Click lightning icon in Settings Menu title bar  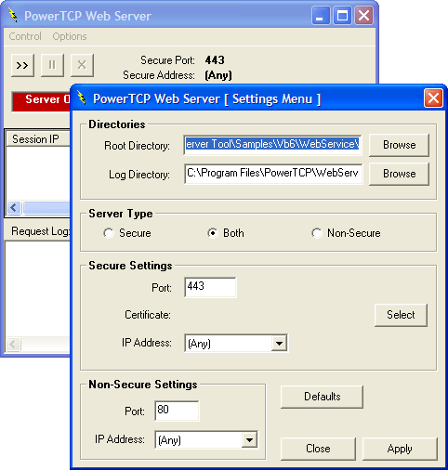(82, 98)
